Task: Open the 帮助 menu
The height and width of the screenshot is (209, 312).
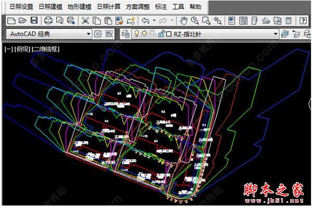Action: [196, 7]
